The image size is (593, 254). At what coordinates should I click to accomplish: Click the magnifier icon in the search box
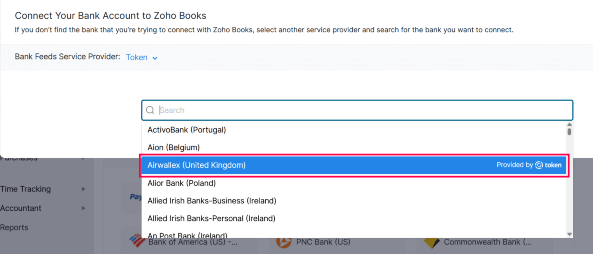[150, 110]
